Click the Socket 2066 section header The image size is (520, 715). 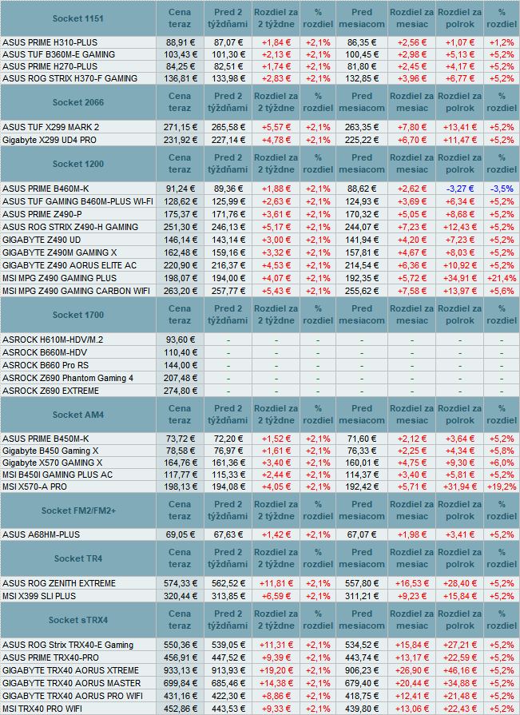click(x=78, y=102)
